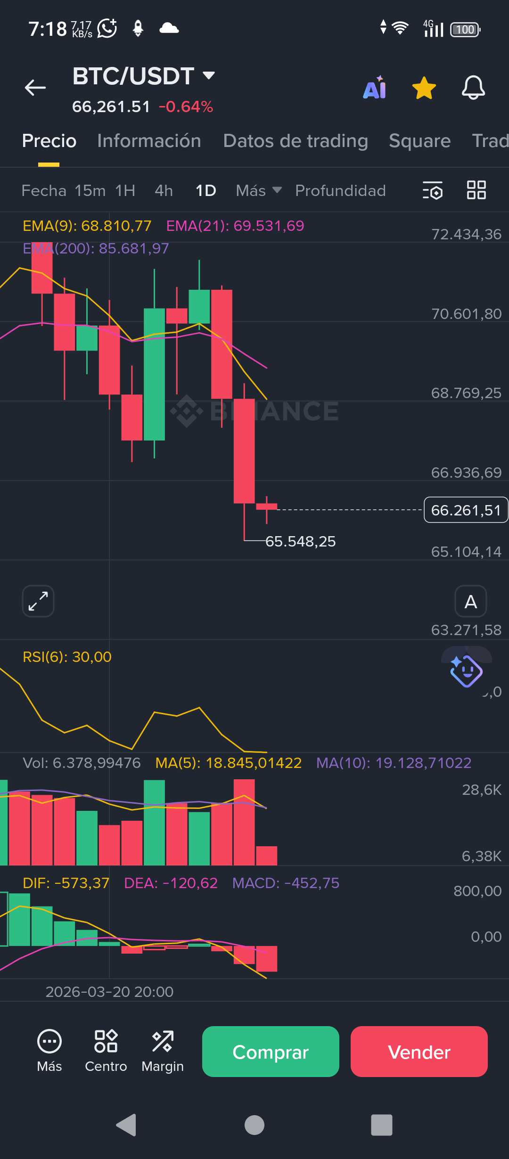This screenshot has width=509, height=1159.
Task: Tap the rocket notification icon
Action: (x=138, y=28)
